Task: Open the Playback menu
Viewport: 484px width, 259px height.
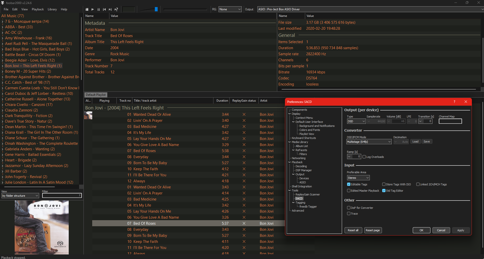Action: 38,9
